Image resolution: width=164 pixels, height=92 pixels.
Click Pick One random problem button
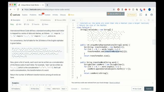click(x=35, y=89)
